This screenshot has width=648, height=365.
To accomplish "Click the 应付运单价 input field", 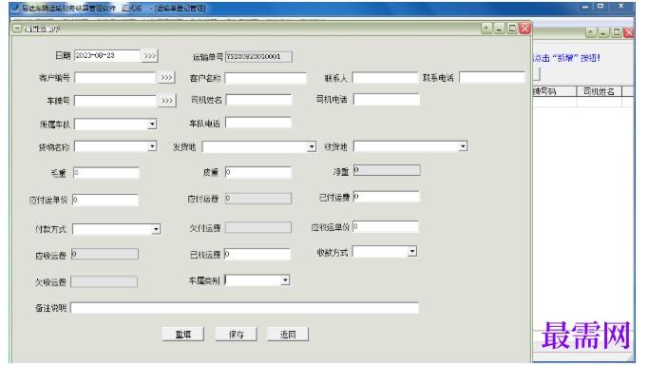I will tap(105, 200).
